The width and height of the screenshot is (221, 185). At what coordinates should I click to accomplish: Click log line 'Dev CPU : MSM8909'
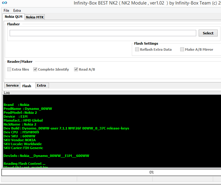pyautogui.click(x=21, y=132)
